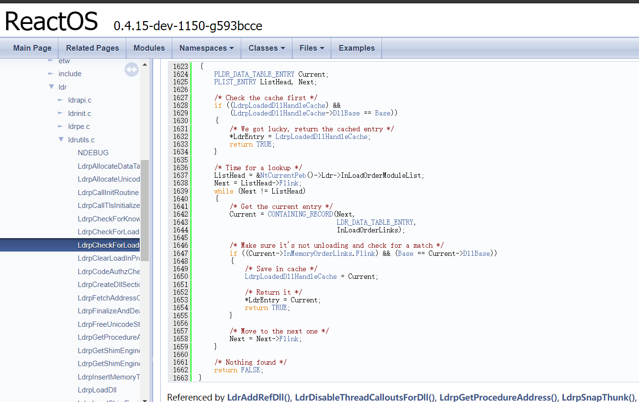639x402 pixels.
Task: Select LdrpAllocateUnicod… tree entry
Action: pyautogui.click(x=109, y=179)
